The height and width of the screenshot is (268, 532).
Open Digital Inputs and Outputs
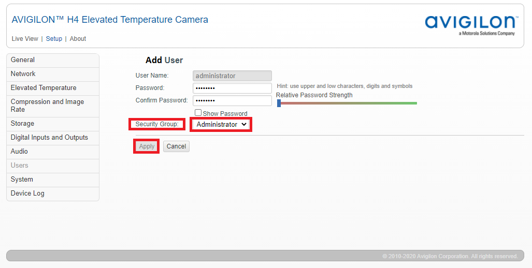click(x=49, y=138)
